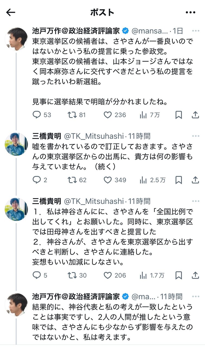
Task: Repost the post with 62 reposts
Action: [72, 180]
